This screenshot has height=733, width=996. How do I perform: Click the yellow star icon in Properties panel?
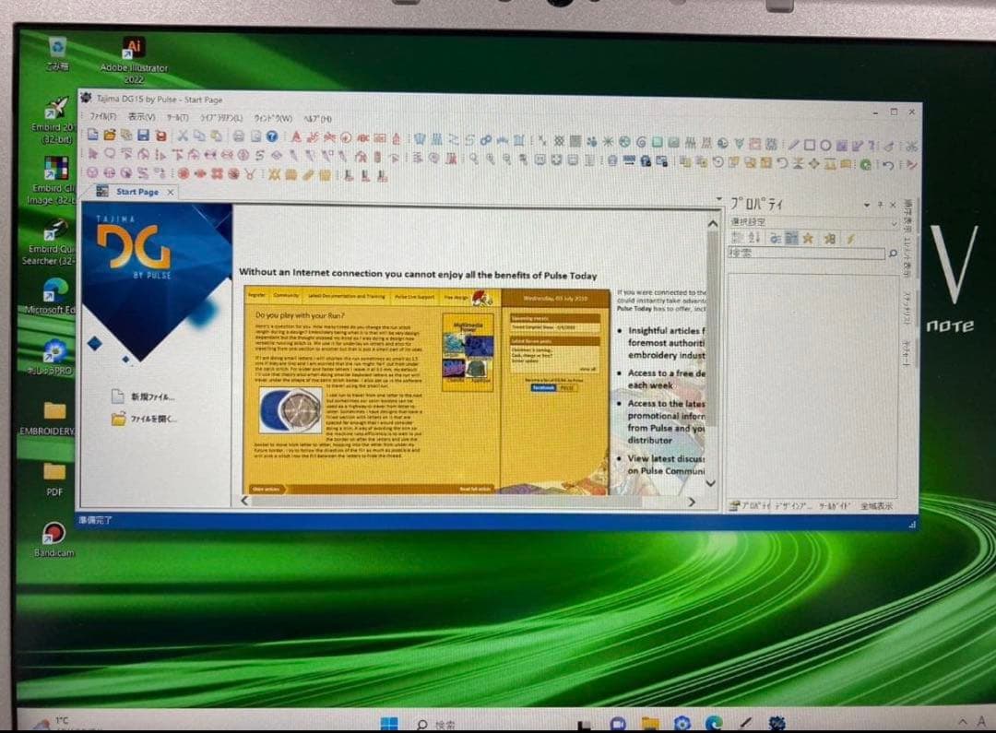(x=806, y=238)
